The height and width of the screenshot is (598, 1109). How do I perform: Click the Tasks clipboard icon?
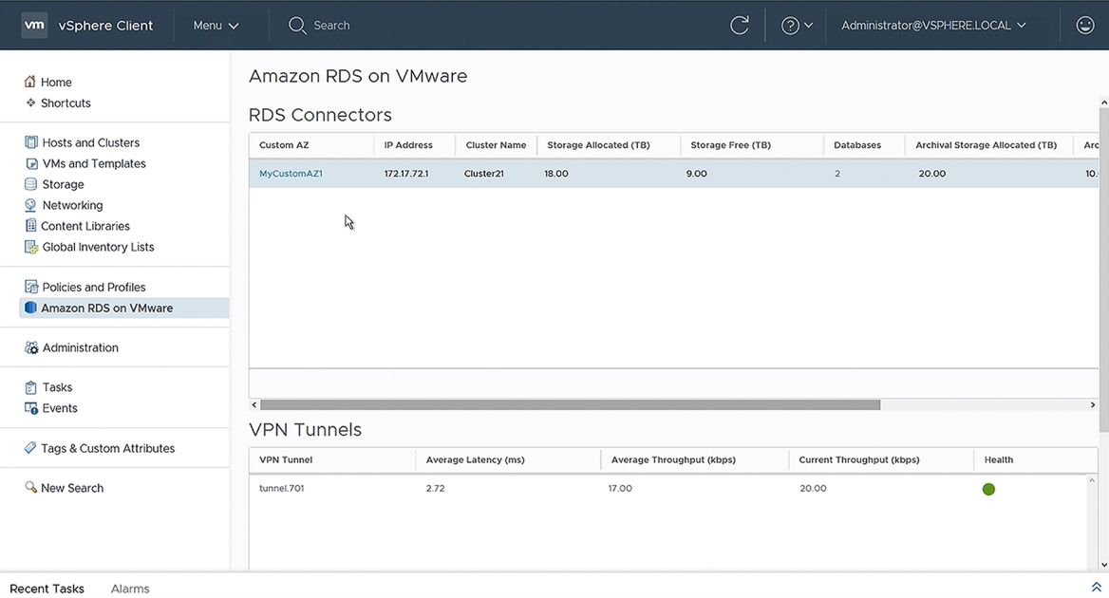point(30,387)
